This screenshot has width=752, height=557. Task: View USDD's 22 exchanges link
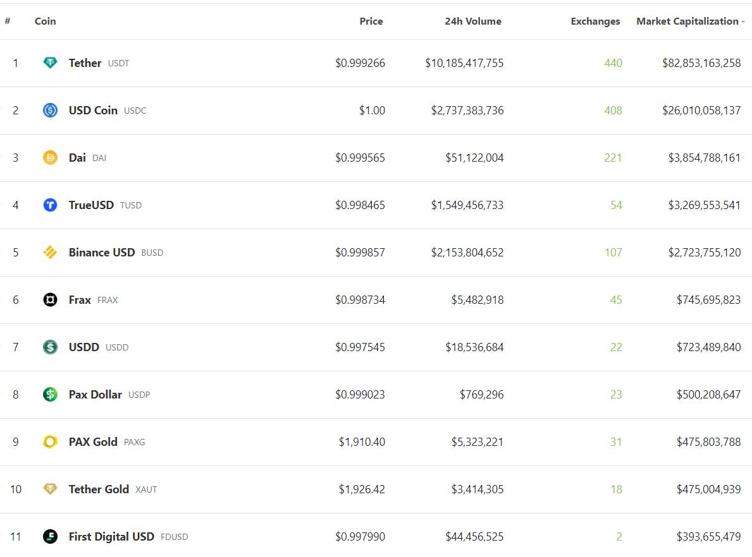(x=616, y=347)
